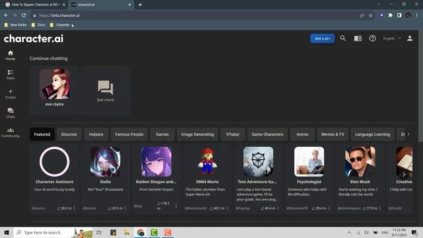Switch to the How To Bypass Character ai tab
This screenshot has height=238, width=423.
click(x=35, y=5)
